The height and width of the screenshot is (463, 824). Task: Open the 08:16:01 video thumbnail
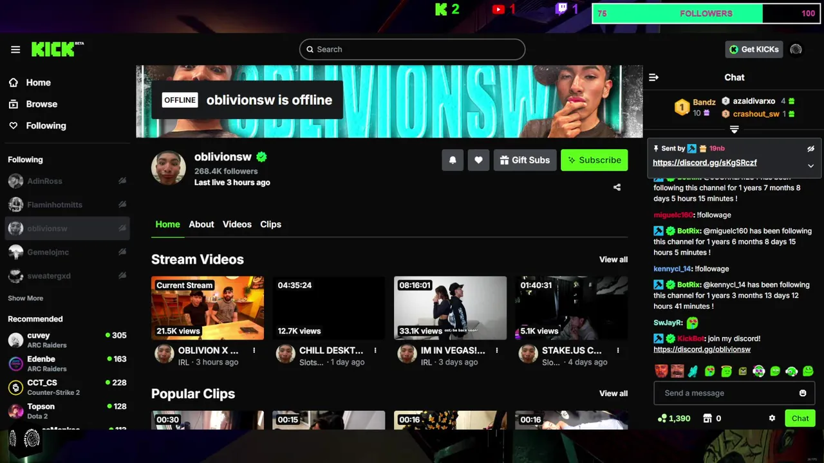(450, 308)
